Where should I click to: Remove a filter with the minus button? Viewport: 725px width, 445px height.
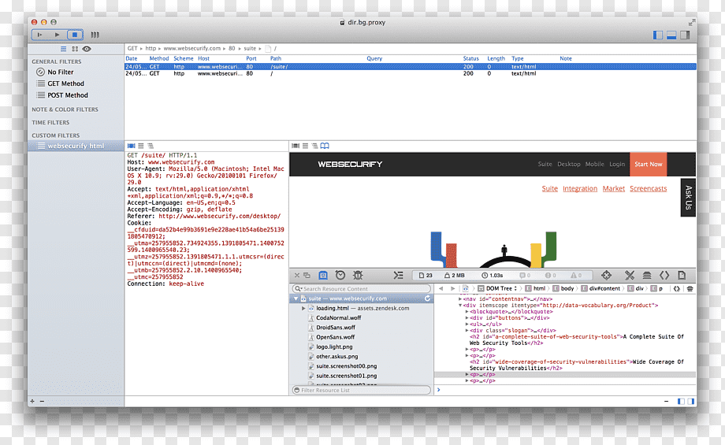pyautogui.click(x=42, y=401)
